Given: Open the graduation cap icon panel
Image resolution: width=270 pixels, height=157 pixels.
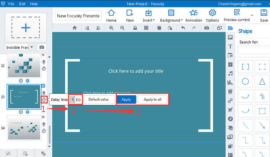Looking at the screenshot, I should (x=230, y=128).
